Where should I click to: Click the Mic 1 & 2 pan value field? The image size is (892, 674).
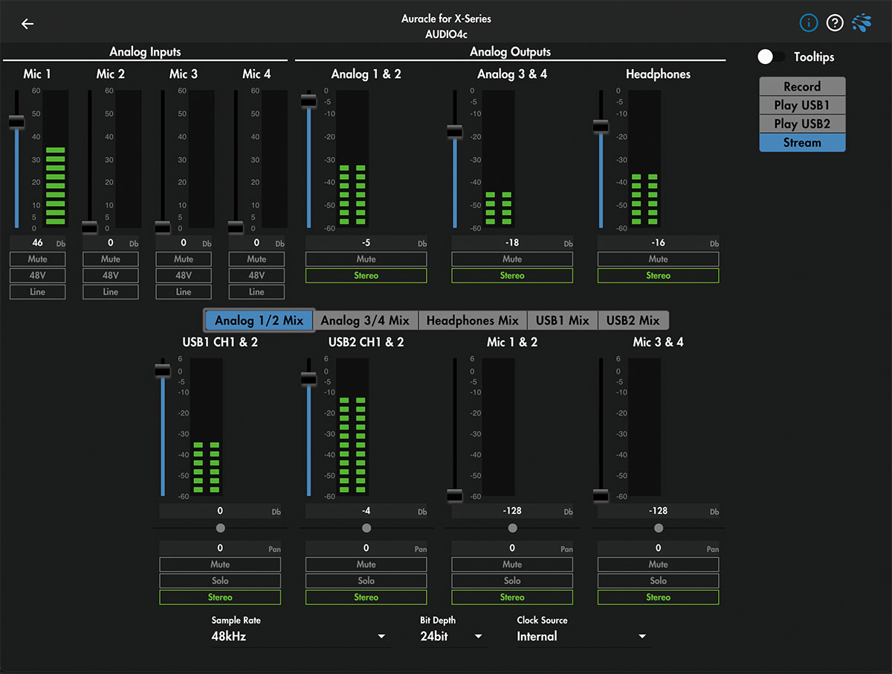point(512,548)
